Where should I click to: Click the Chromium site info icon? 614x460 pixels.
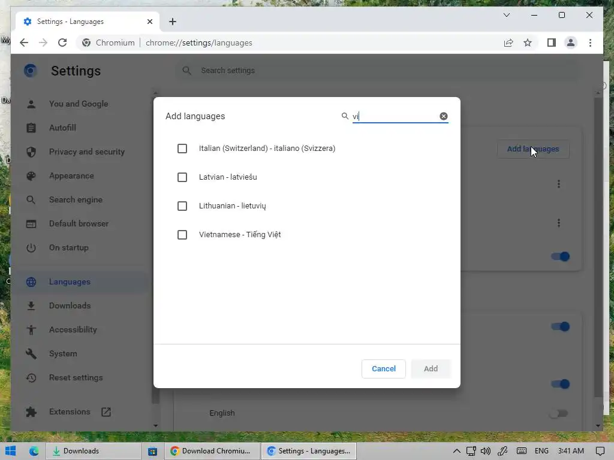point(86,43)
